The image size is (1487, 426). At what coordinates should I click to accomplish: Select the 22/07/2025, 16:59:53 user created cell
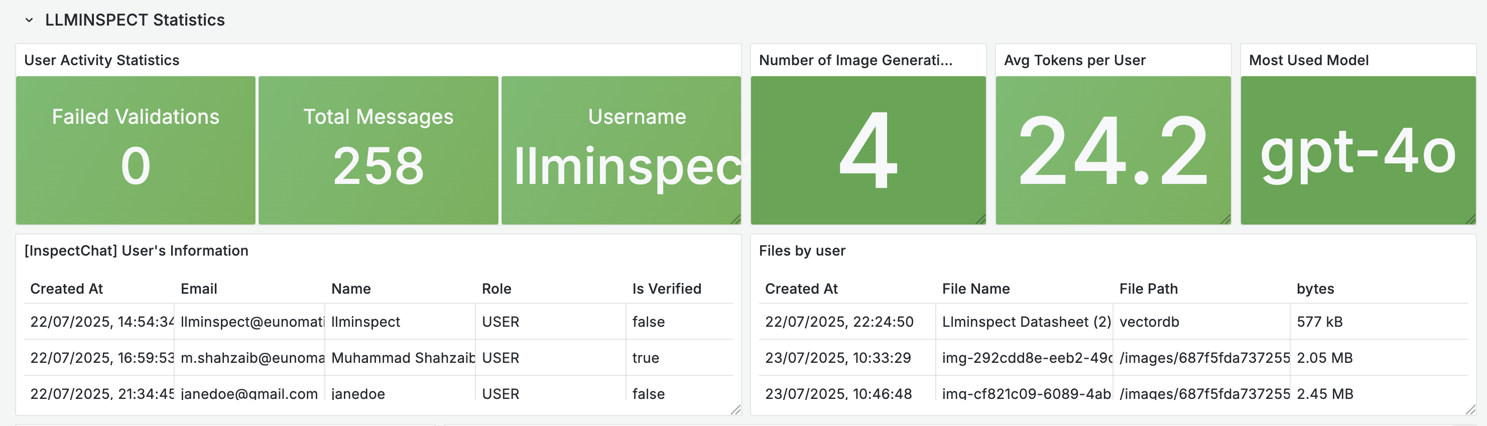pyautogui.click(x=99, y=358)
